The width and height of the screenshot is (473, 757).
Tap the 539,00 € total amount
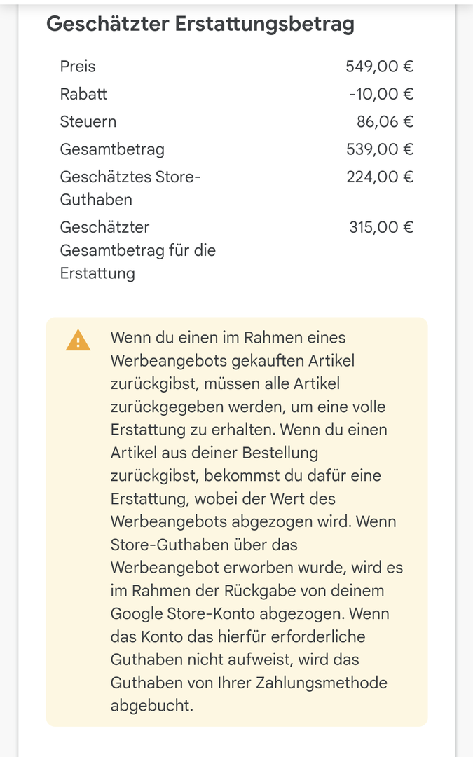pyautogui.click(x=380, y=149)
